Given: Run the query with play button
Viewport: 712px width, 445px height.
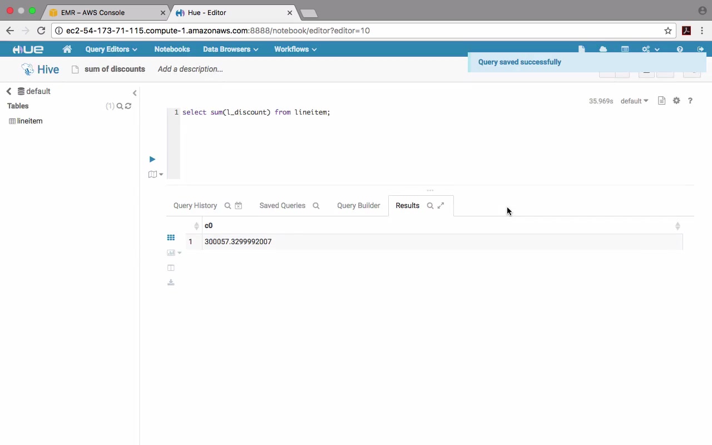Looking at the screenshot, I should coord(152,159).
